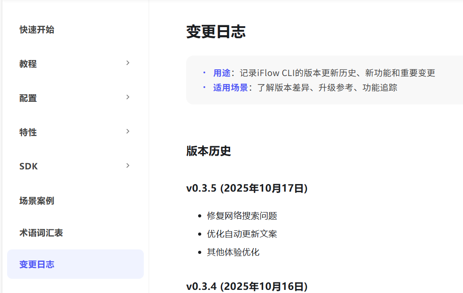Open the 场景案例 sidebar page
463x293 pixels.
pos(37,201)
